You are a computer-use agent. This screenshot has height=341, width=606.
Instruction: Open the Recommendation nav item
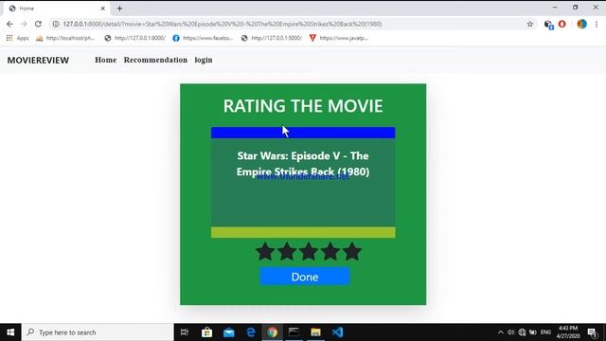(155, 60)
